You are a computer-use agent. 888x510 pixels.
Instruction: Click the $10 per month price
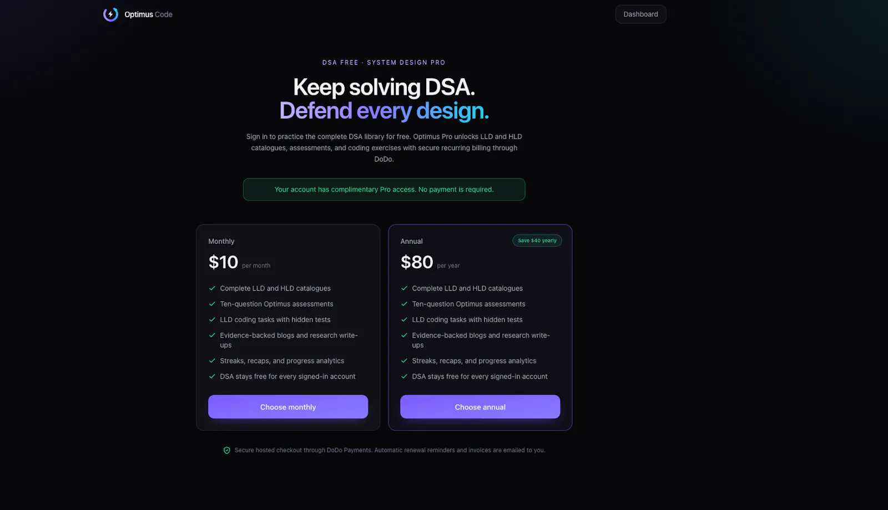[239, 262]
